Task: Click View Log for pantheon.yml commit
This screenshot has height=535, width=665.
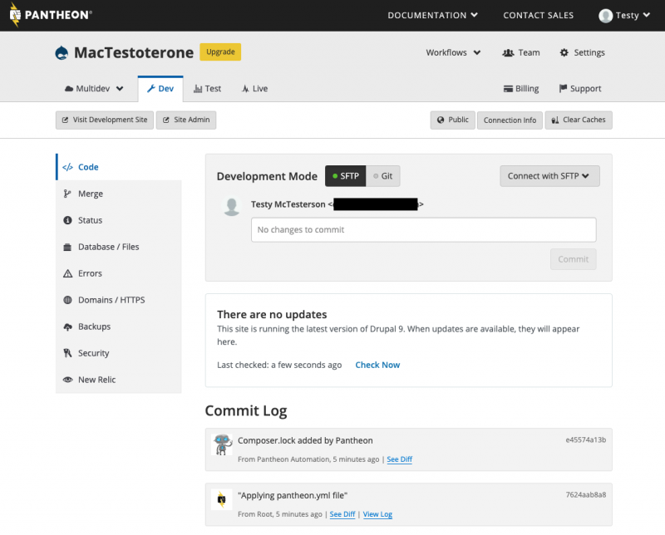Action: point(377,514)
